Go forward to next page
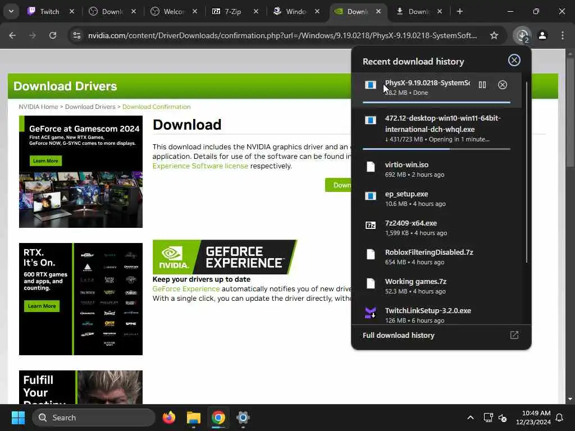575x431 pixels. click(x=33, y=35)
